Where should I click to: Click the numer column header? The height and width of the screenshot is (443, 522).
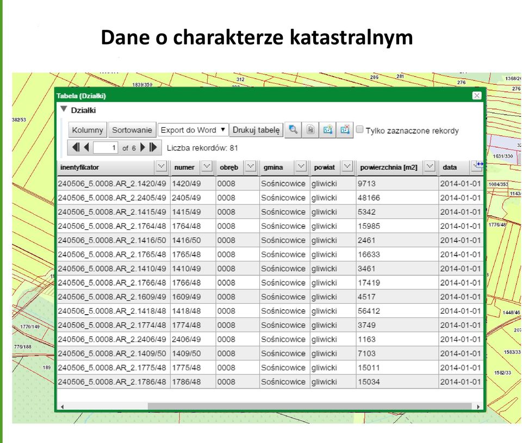[x=184, y=167]
